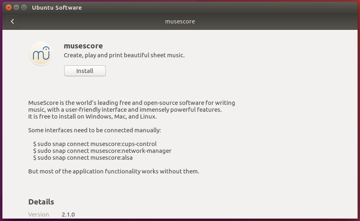Click the MuseScore app logo icon
Viewport: 360px width, 221px height.
coord(41,54)
